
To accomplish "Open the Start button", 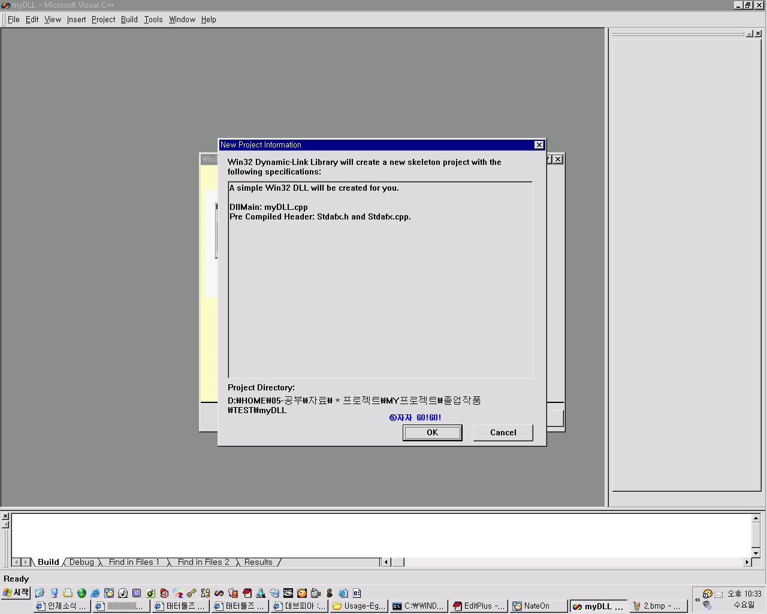I will tap(16, 592).
